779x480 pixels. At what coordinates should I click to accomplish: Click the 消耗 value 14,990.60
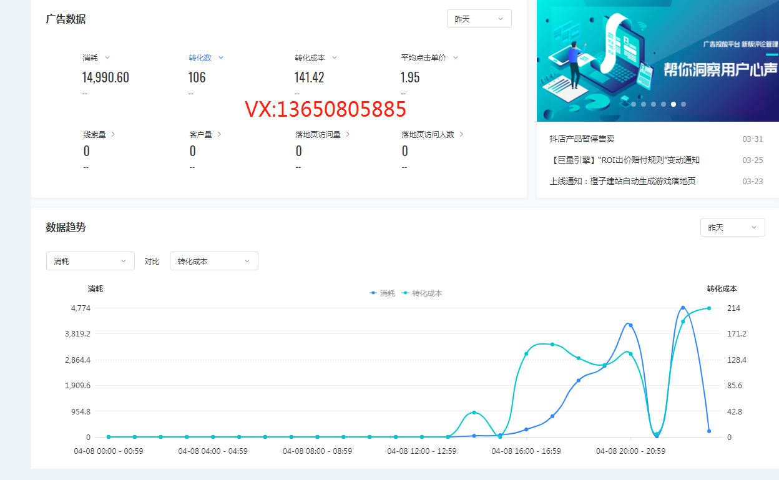105,77
